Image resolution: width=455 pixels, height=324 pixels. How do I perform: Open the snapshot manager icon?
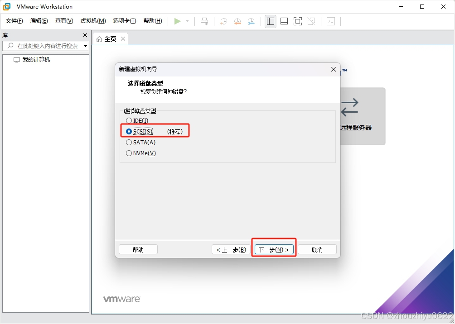coord(251,21)
